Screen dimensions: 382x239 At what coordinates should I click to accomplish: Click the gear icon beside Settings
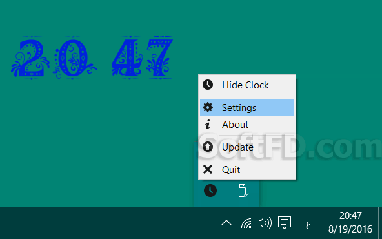pos(208,107)
